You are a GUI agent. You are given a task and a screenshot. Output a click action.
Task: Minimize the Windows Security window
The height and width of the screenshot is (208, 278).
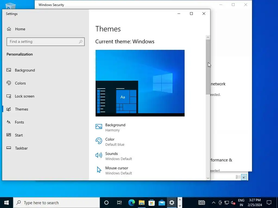coord(221,5)
